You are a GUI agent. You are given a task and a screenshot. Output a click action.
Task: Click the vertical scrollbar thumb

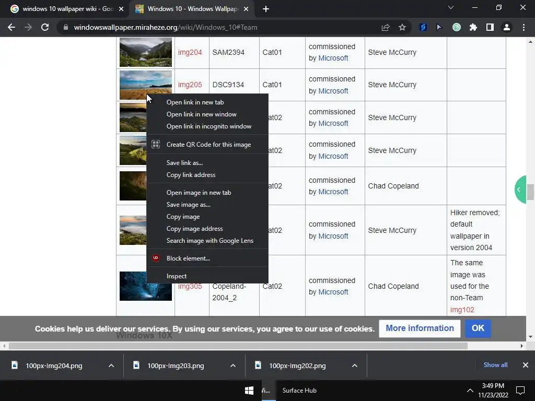click(x=530, y=192)
